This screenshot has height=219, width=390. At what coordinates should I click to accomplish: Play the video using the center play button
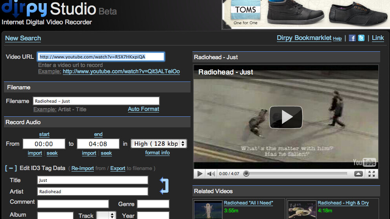(x=286, y=117)
